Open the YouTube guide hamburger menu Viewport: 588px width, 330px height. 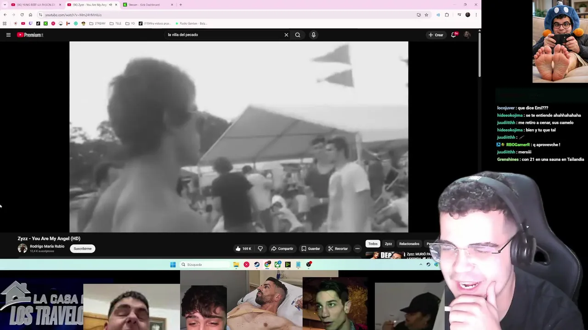click(8, 35)
